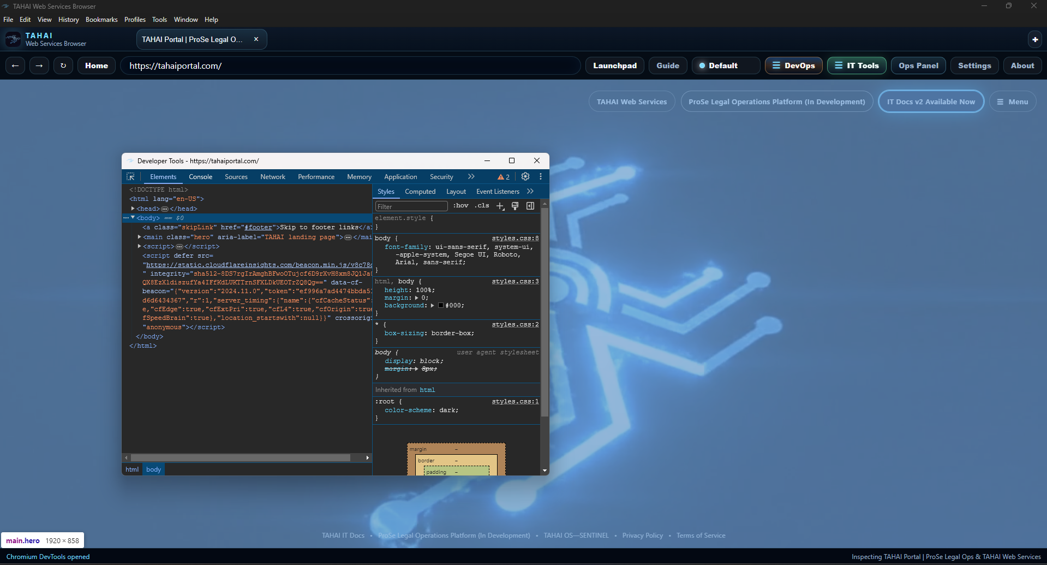Switch to the Console tab
Viewport: 1047px width, 565px height.
[200, 177]
